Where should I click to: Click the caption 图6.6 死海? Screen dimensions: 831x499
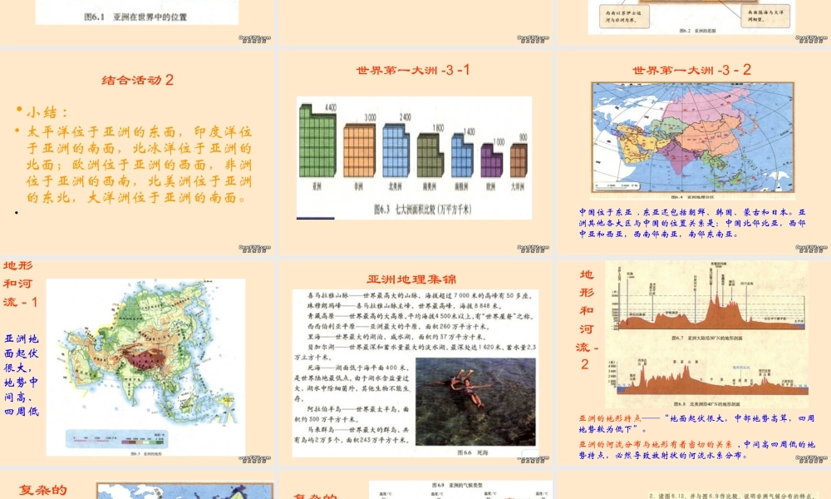pyautogui.click(x=472, y=452)
